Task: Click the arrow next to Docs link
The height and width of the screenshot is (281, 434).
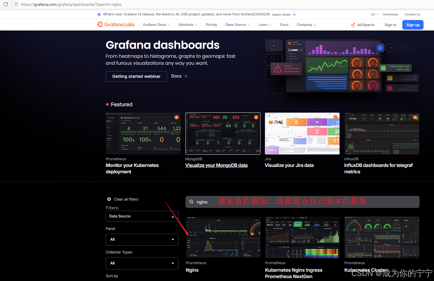Action: click(x=186, y=76)
